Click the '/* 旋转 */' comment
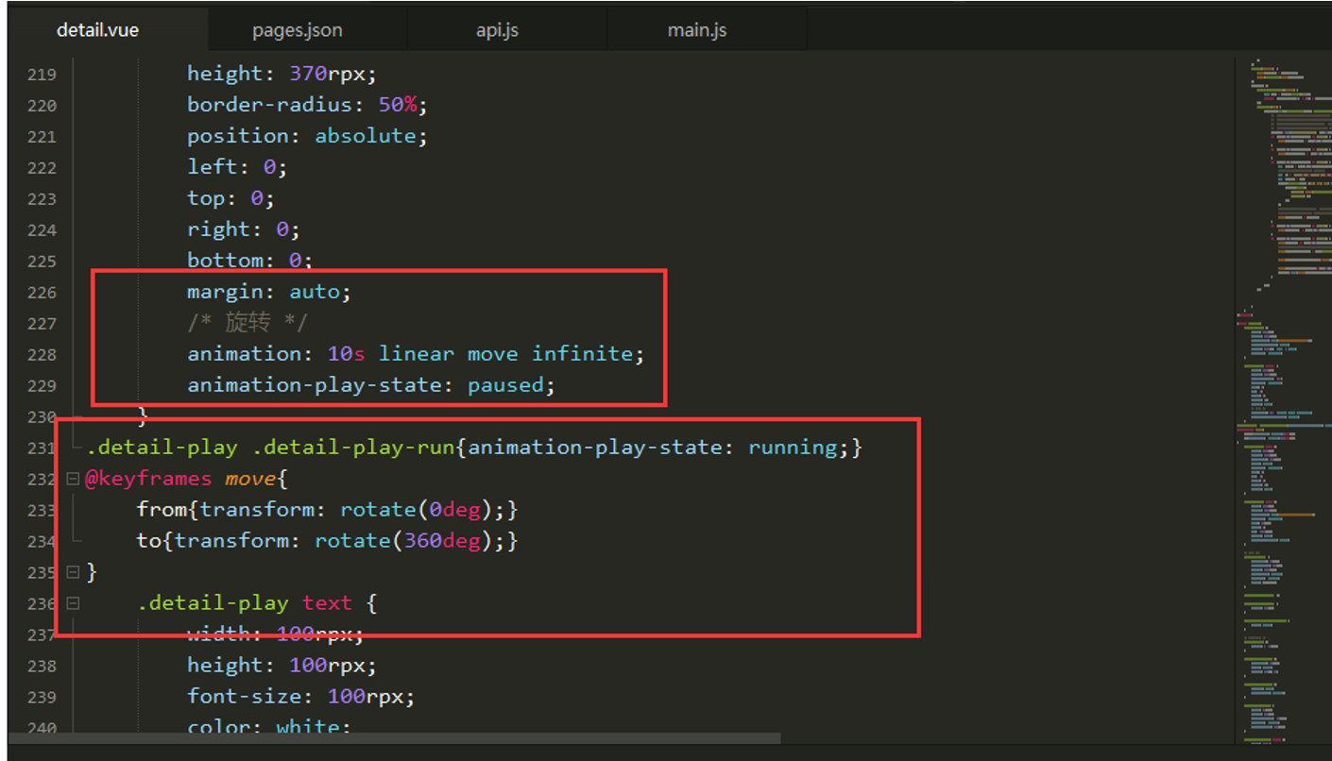 point(248,323)
